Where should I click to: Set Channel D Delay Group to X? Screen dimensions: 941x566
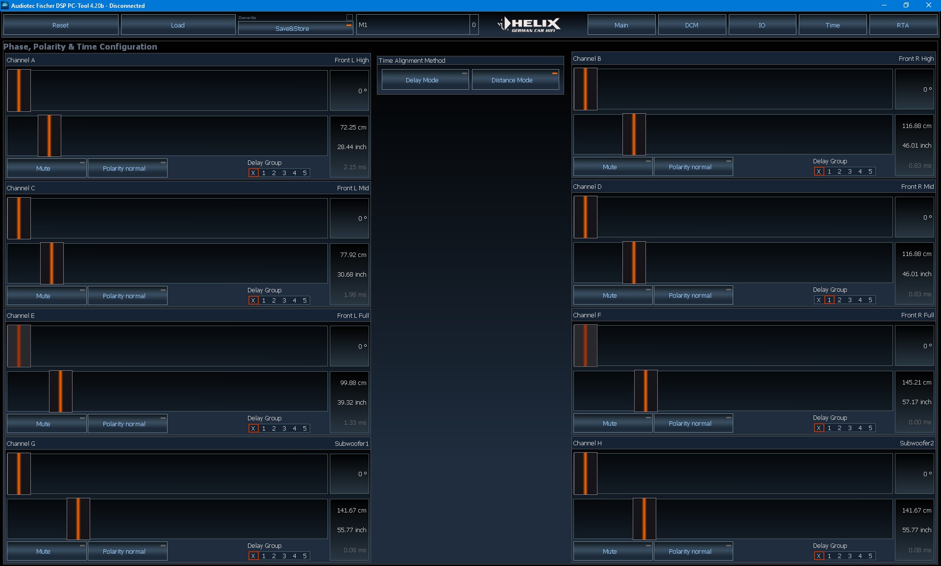818,300
